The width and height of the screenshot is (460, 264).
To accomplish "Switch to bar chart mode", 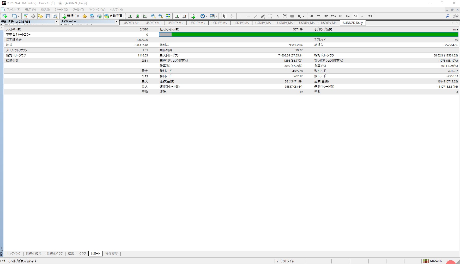I will (x=130, y=16).
